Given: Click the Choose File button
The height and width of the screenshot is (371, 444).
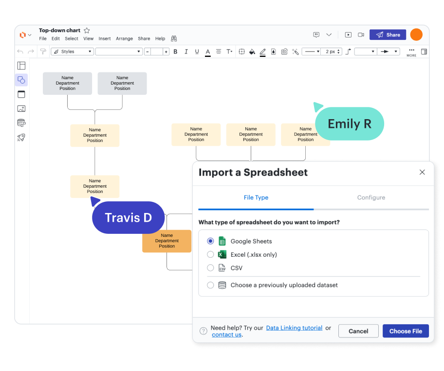Looking at the screenshot, I should 406,331.
